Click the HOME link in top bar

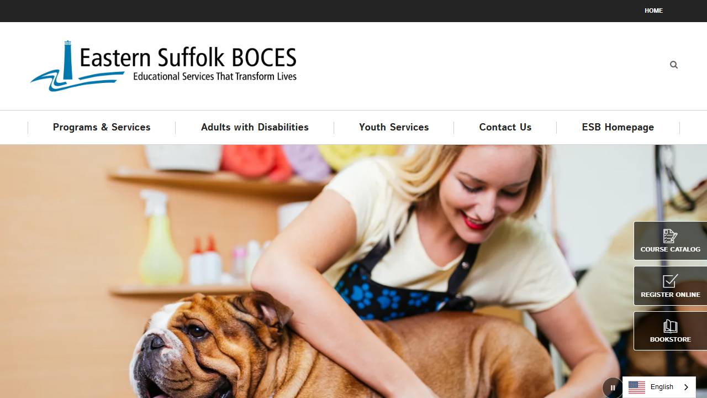click(653, 11)
